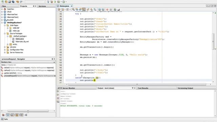Click the Open Project toolbar icon
This screenshot has width=217, height=122.
[x=9, y=2]
